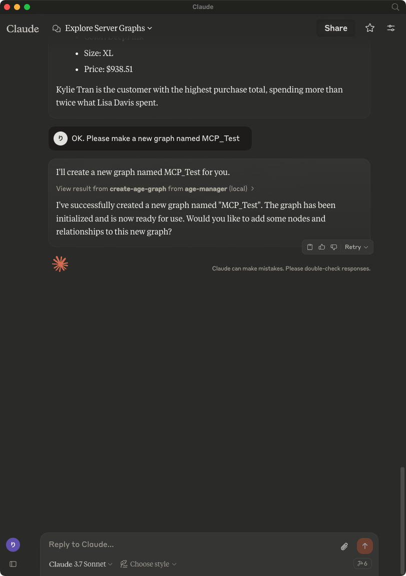
Task: Open chat controls sliders icon
Action: pos(391,28)
